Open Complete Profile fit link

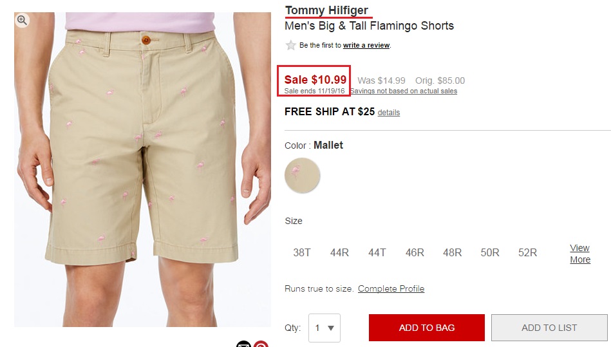tap(391, 288)
